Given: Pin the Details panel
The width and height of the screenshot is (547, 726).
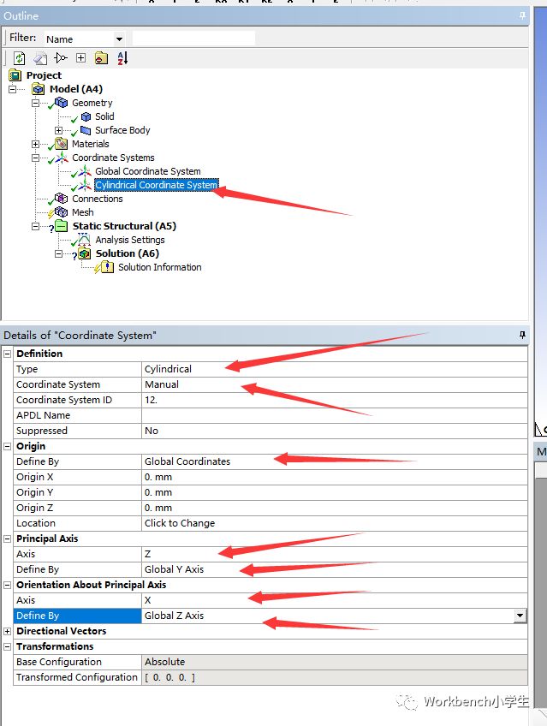Looking at the screenshot, I should [x=522, y=335].
